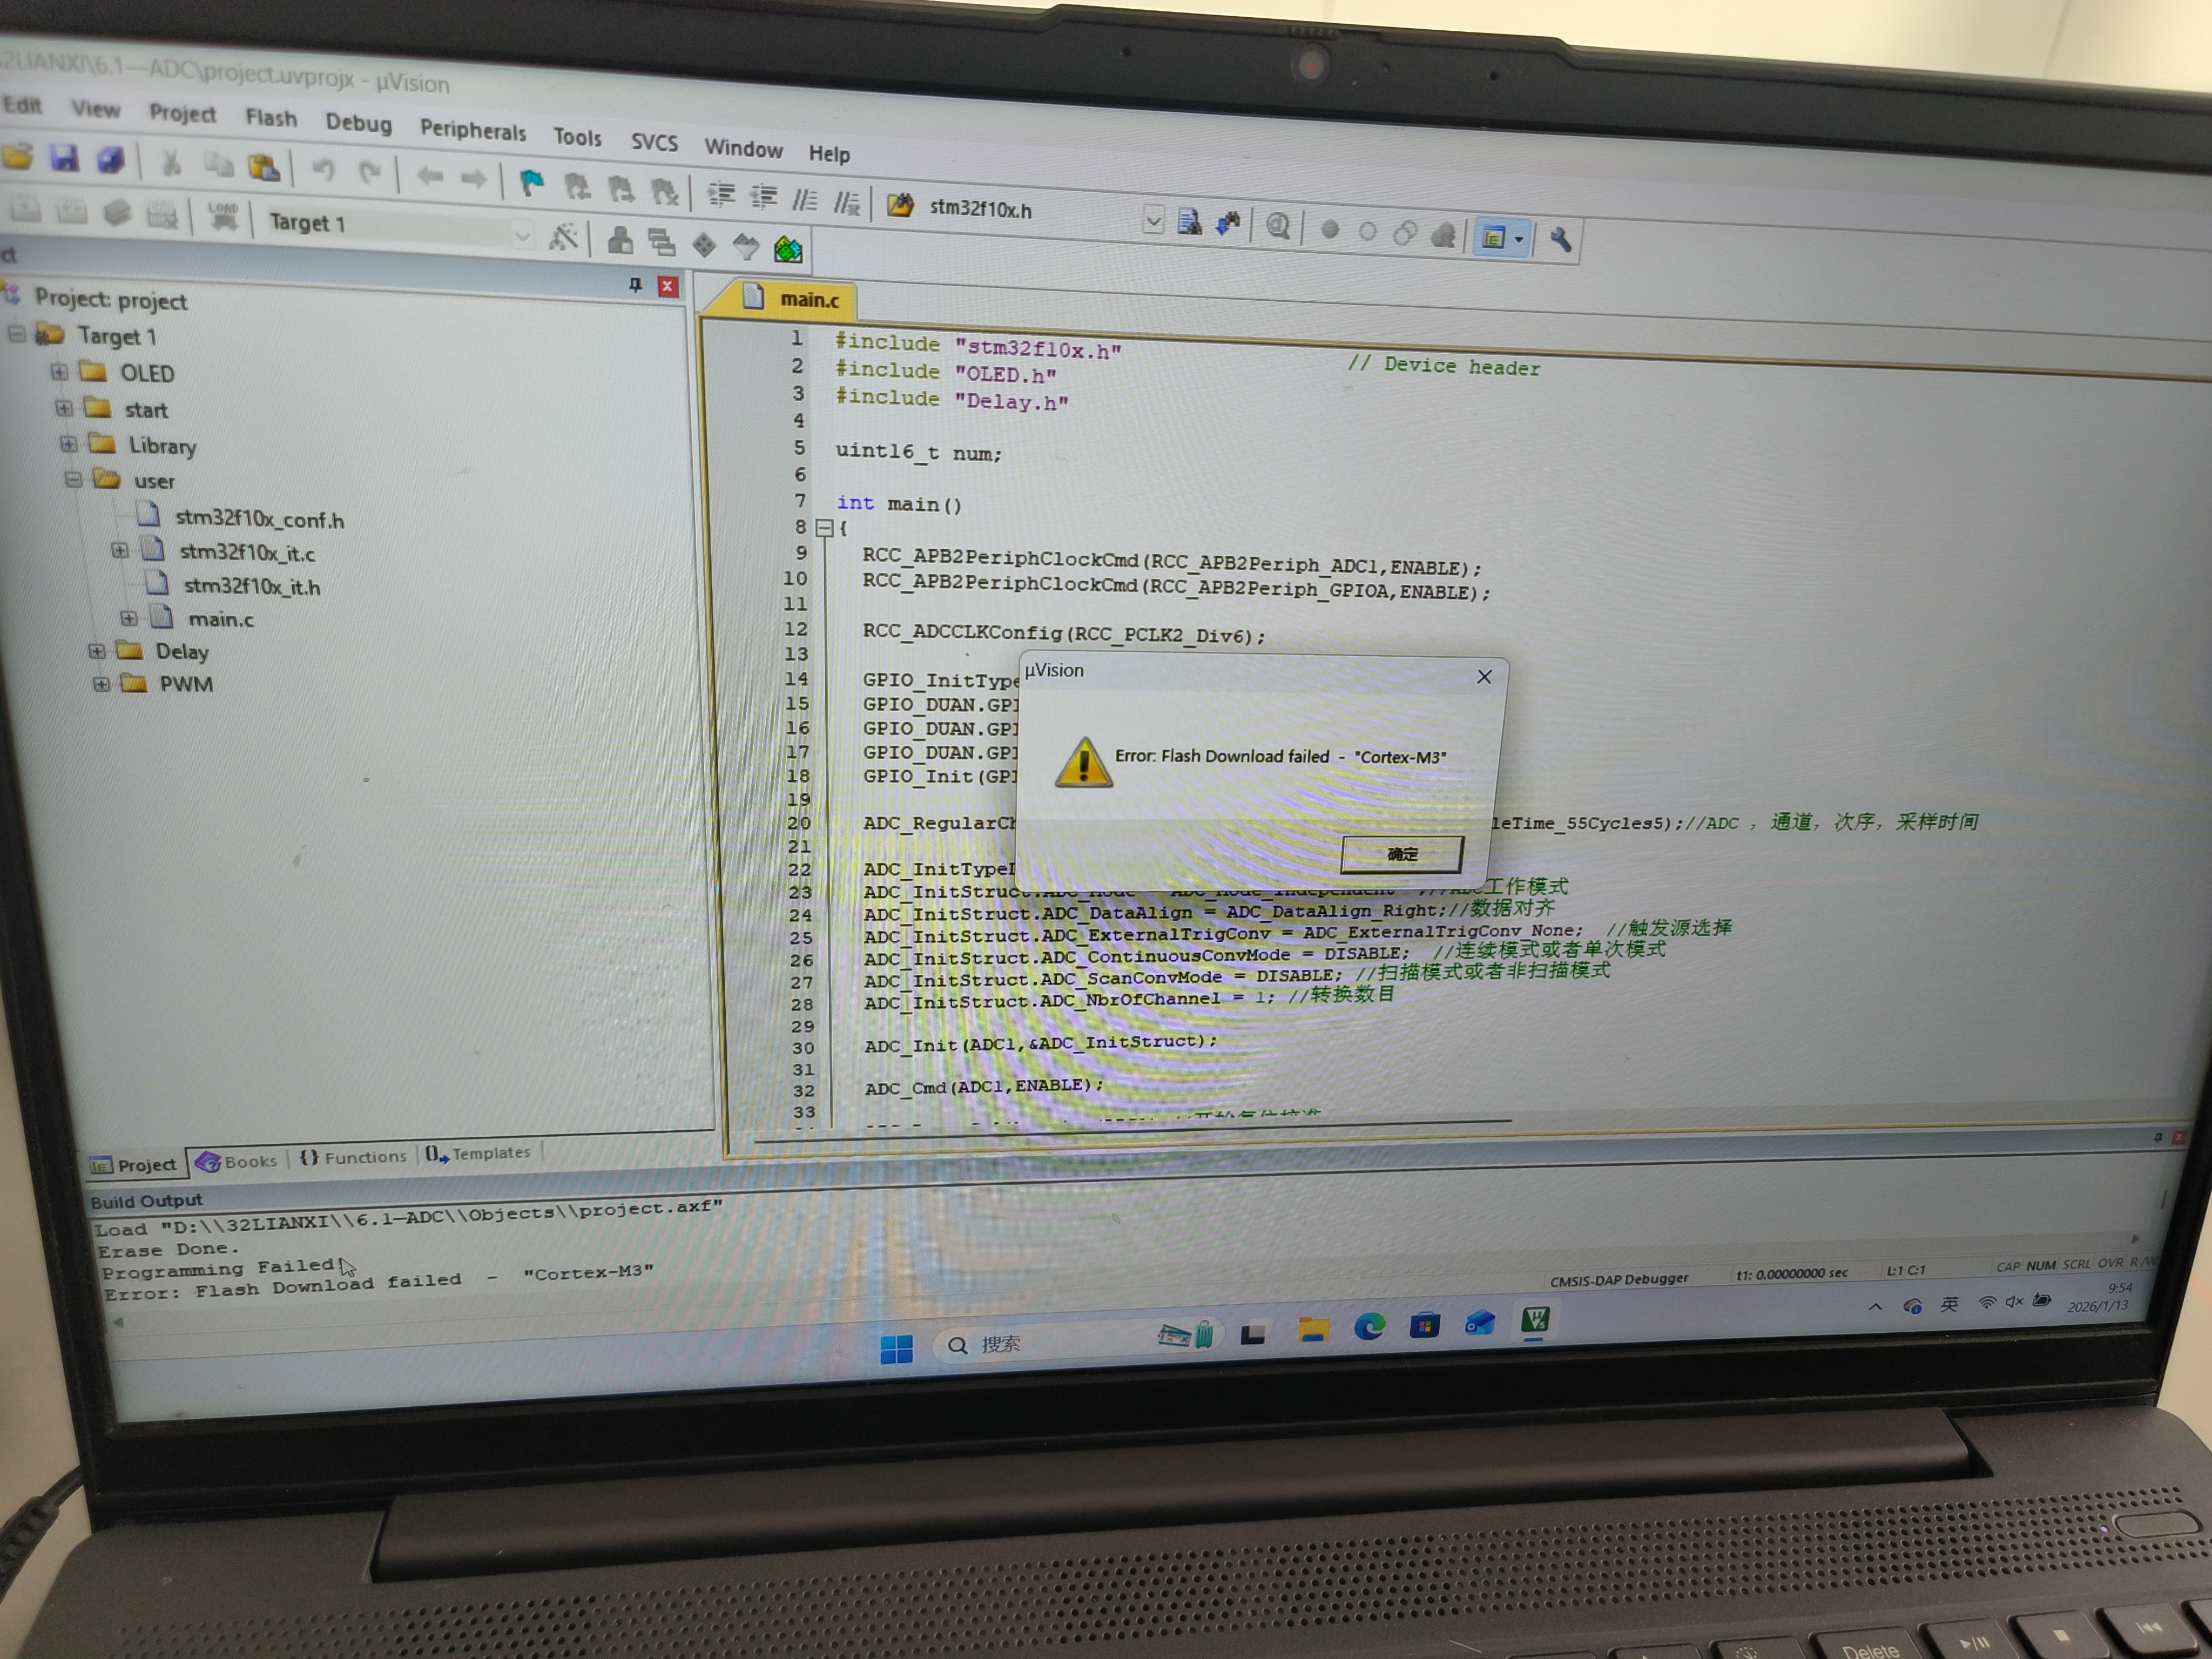Click the 确定 button in error dialog
2212x1659 pixels.
coord(1401,853)
